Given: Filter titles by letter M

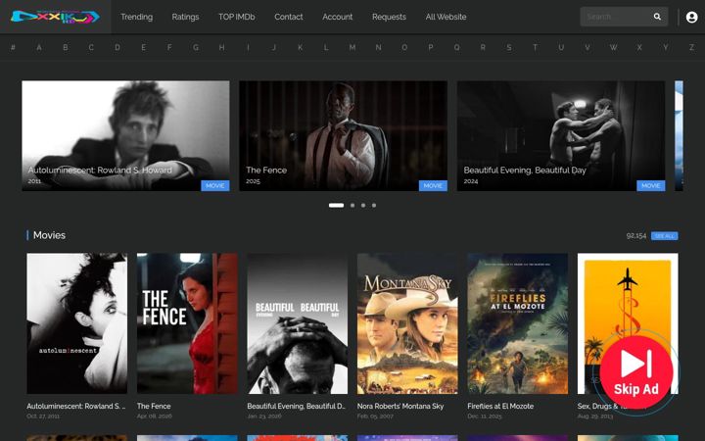Looking at the screenshot, I should tap(352, 47).
